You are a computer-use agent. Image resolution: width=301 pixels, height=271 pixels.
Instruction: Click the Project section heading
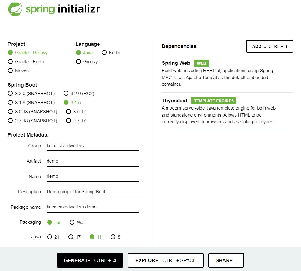[x=16, y=44]
